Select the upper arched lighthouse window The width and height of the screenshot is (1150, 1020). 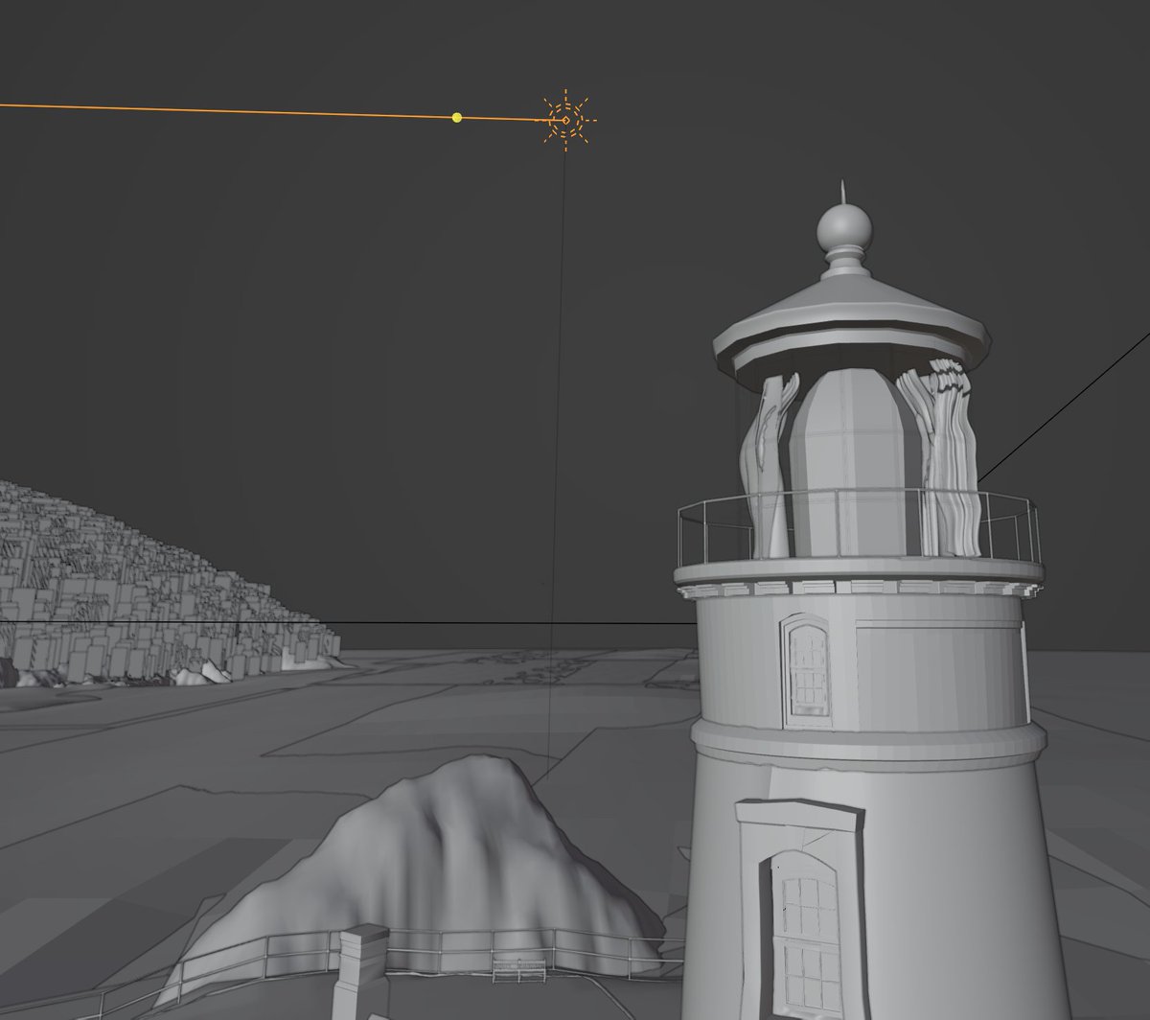tap(807, 670)
